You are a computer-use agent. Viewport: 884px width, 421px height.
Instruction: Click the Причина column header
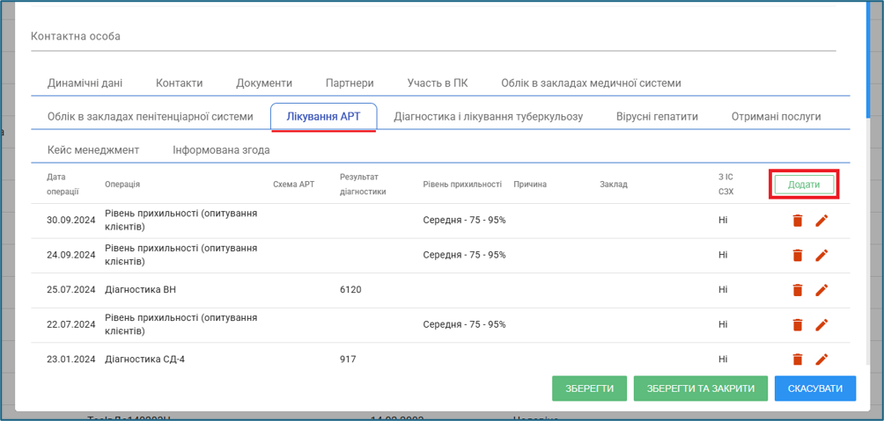[x=530, y=184]
